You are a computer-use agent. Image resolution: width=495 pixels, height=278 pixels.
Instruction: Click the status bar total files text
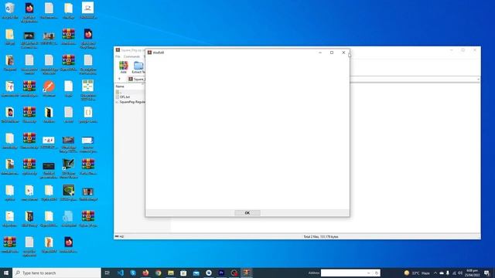(321, 236)
